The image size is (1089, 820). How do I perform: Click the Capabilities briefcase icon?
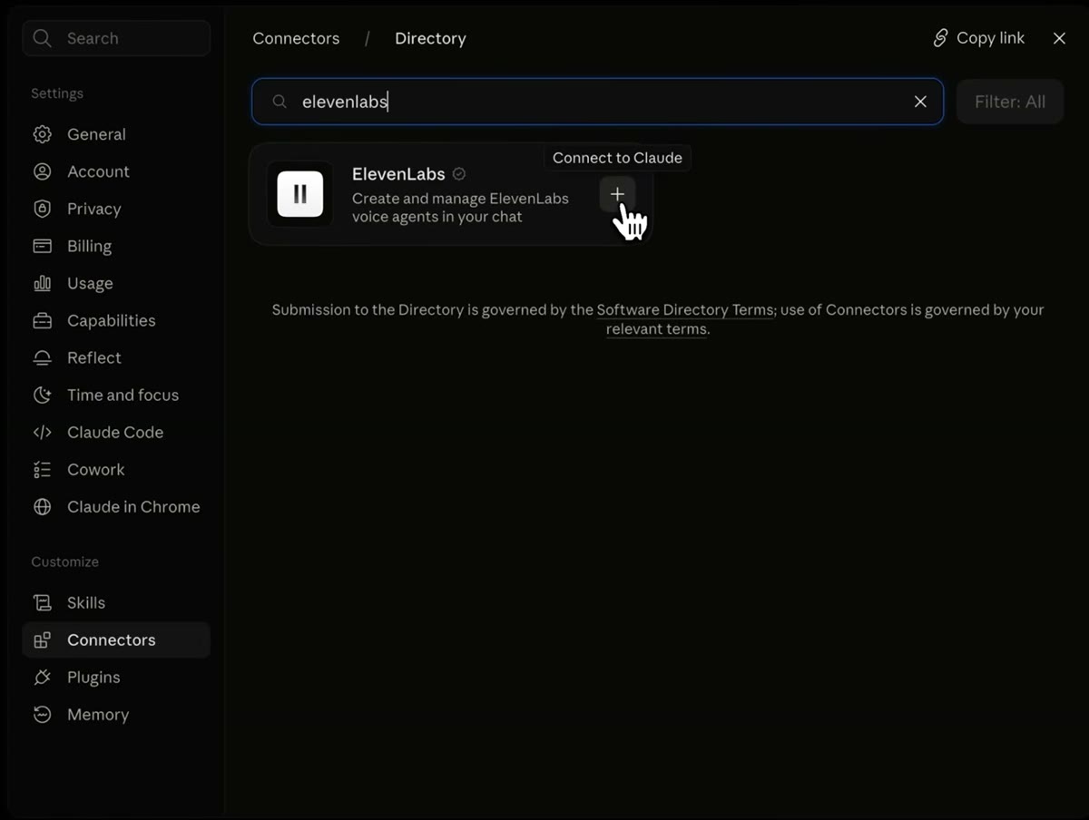[x=42, y=320]
